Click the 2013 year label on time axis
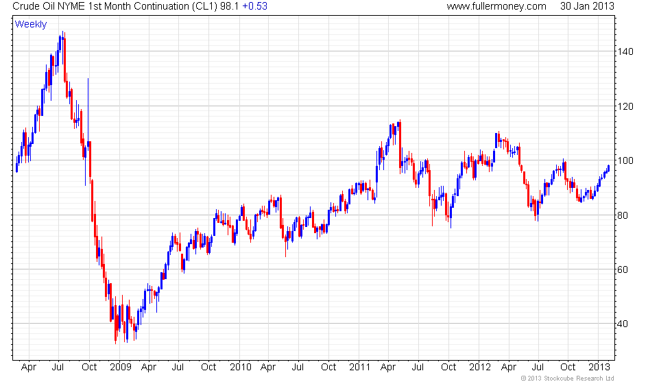The width and height of the screenshot is (672, 384). coord(599,368)
